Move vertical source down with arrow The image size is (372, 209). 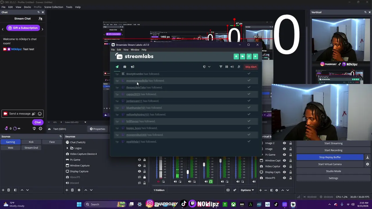[287, 190]
